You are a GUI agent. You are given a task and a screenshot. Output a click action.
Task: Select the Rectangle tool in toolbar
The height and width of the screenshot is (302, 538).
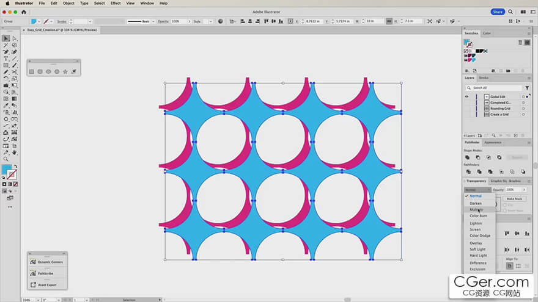point(6,65)
